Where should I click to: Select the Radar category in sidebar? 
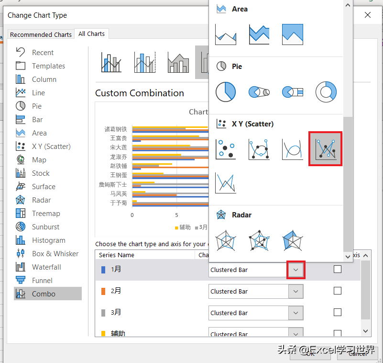[x=42, y=200]
